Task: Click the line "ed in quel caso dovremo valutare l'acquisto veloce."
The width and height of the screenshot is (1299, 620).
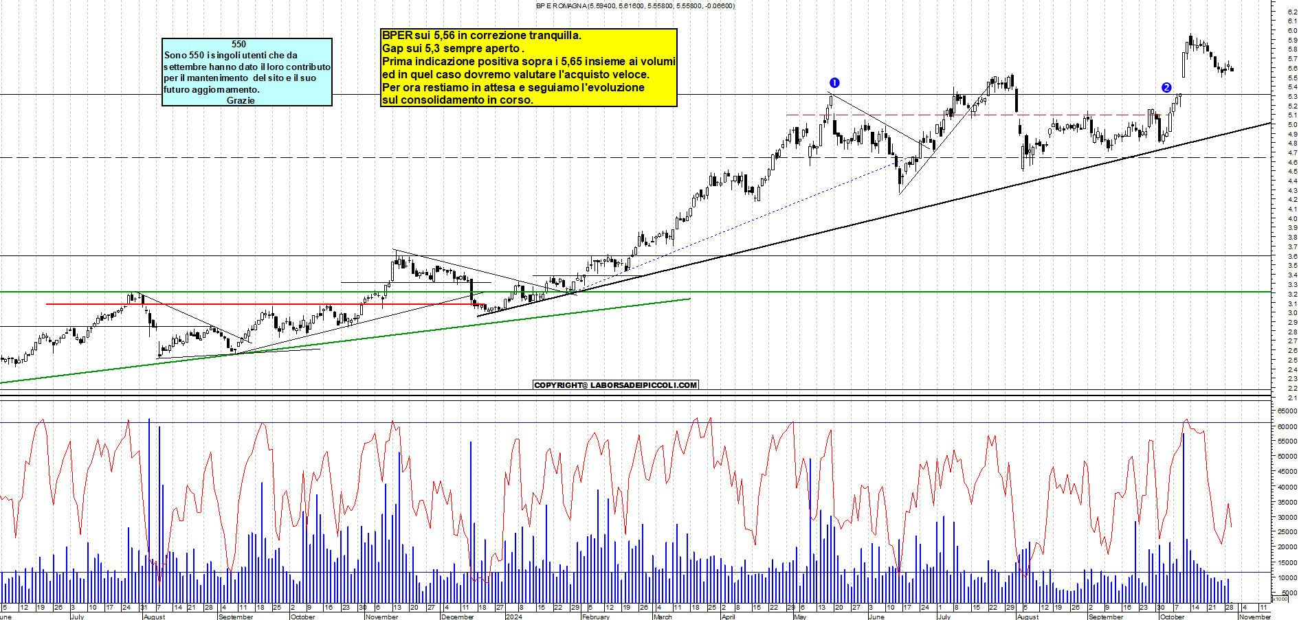Action: tap(515, 74)
